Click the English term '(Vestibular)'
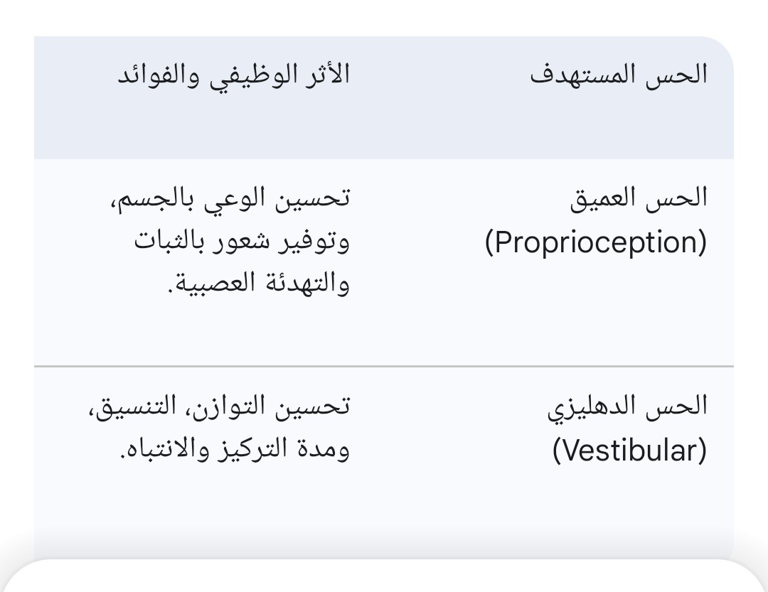Viewport: 768px width, 592px height. (x=629, y=451)
